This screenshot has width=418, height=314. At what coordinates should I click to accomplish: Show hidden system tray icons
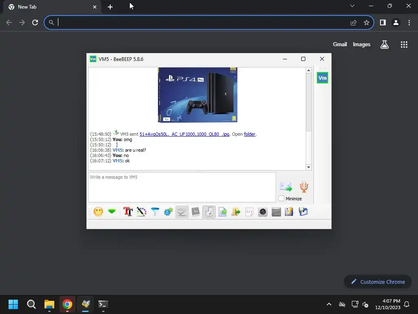[x=329, y=304]
